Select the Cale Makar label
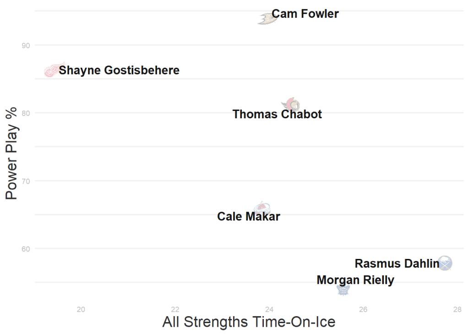Screen dimensions: 469x335 point(248,216)
